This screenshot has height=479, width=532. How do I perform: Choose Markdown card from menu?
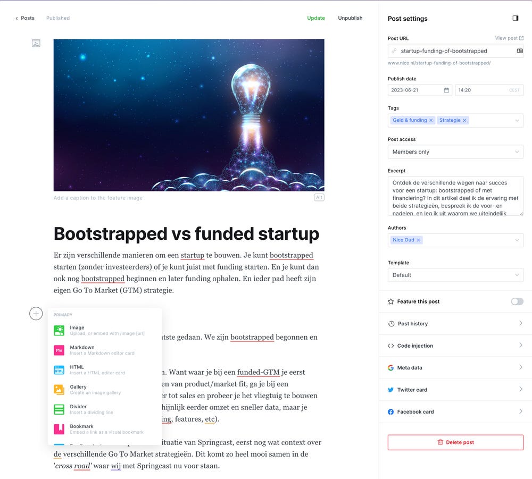click(105, 350)
